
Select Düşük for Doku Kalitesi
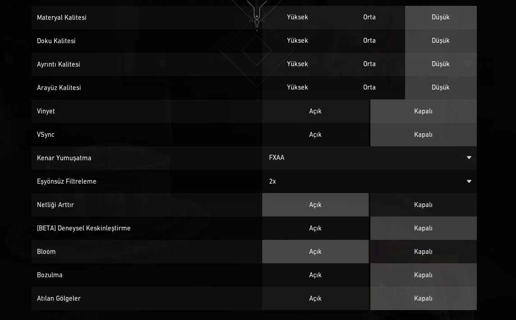click(441, 41)
